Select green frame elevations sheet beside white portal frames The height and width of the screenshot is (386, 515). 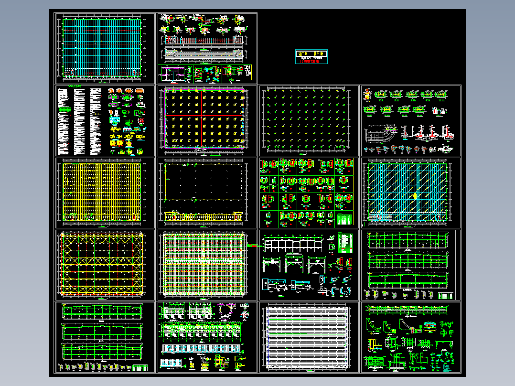[x=411, y=265]
